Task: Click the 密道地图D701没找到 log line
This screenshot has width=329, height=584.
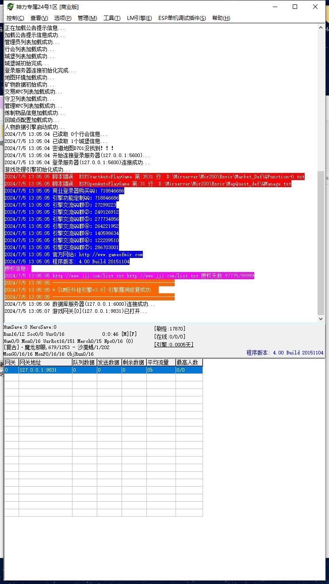Action: 59,148
